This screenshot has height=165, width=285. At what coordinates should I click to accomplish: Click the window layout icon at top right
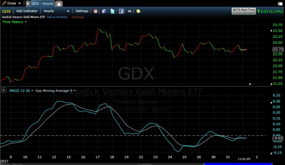(x=280, y=4)
